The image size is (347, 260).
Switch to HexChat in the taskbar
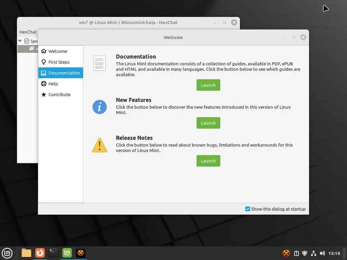(x=81, y=253)
